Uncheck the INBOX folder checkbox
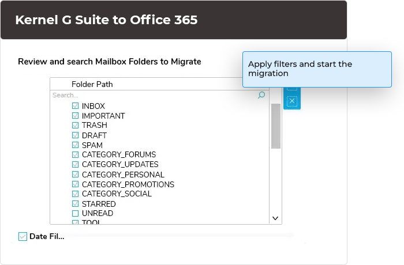The image size is (404, 265). tap(75, 106)
